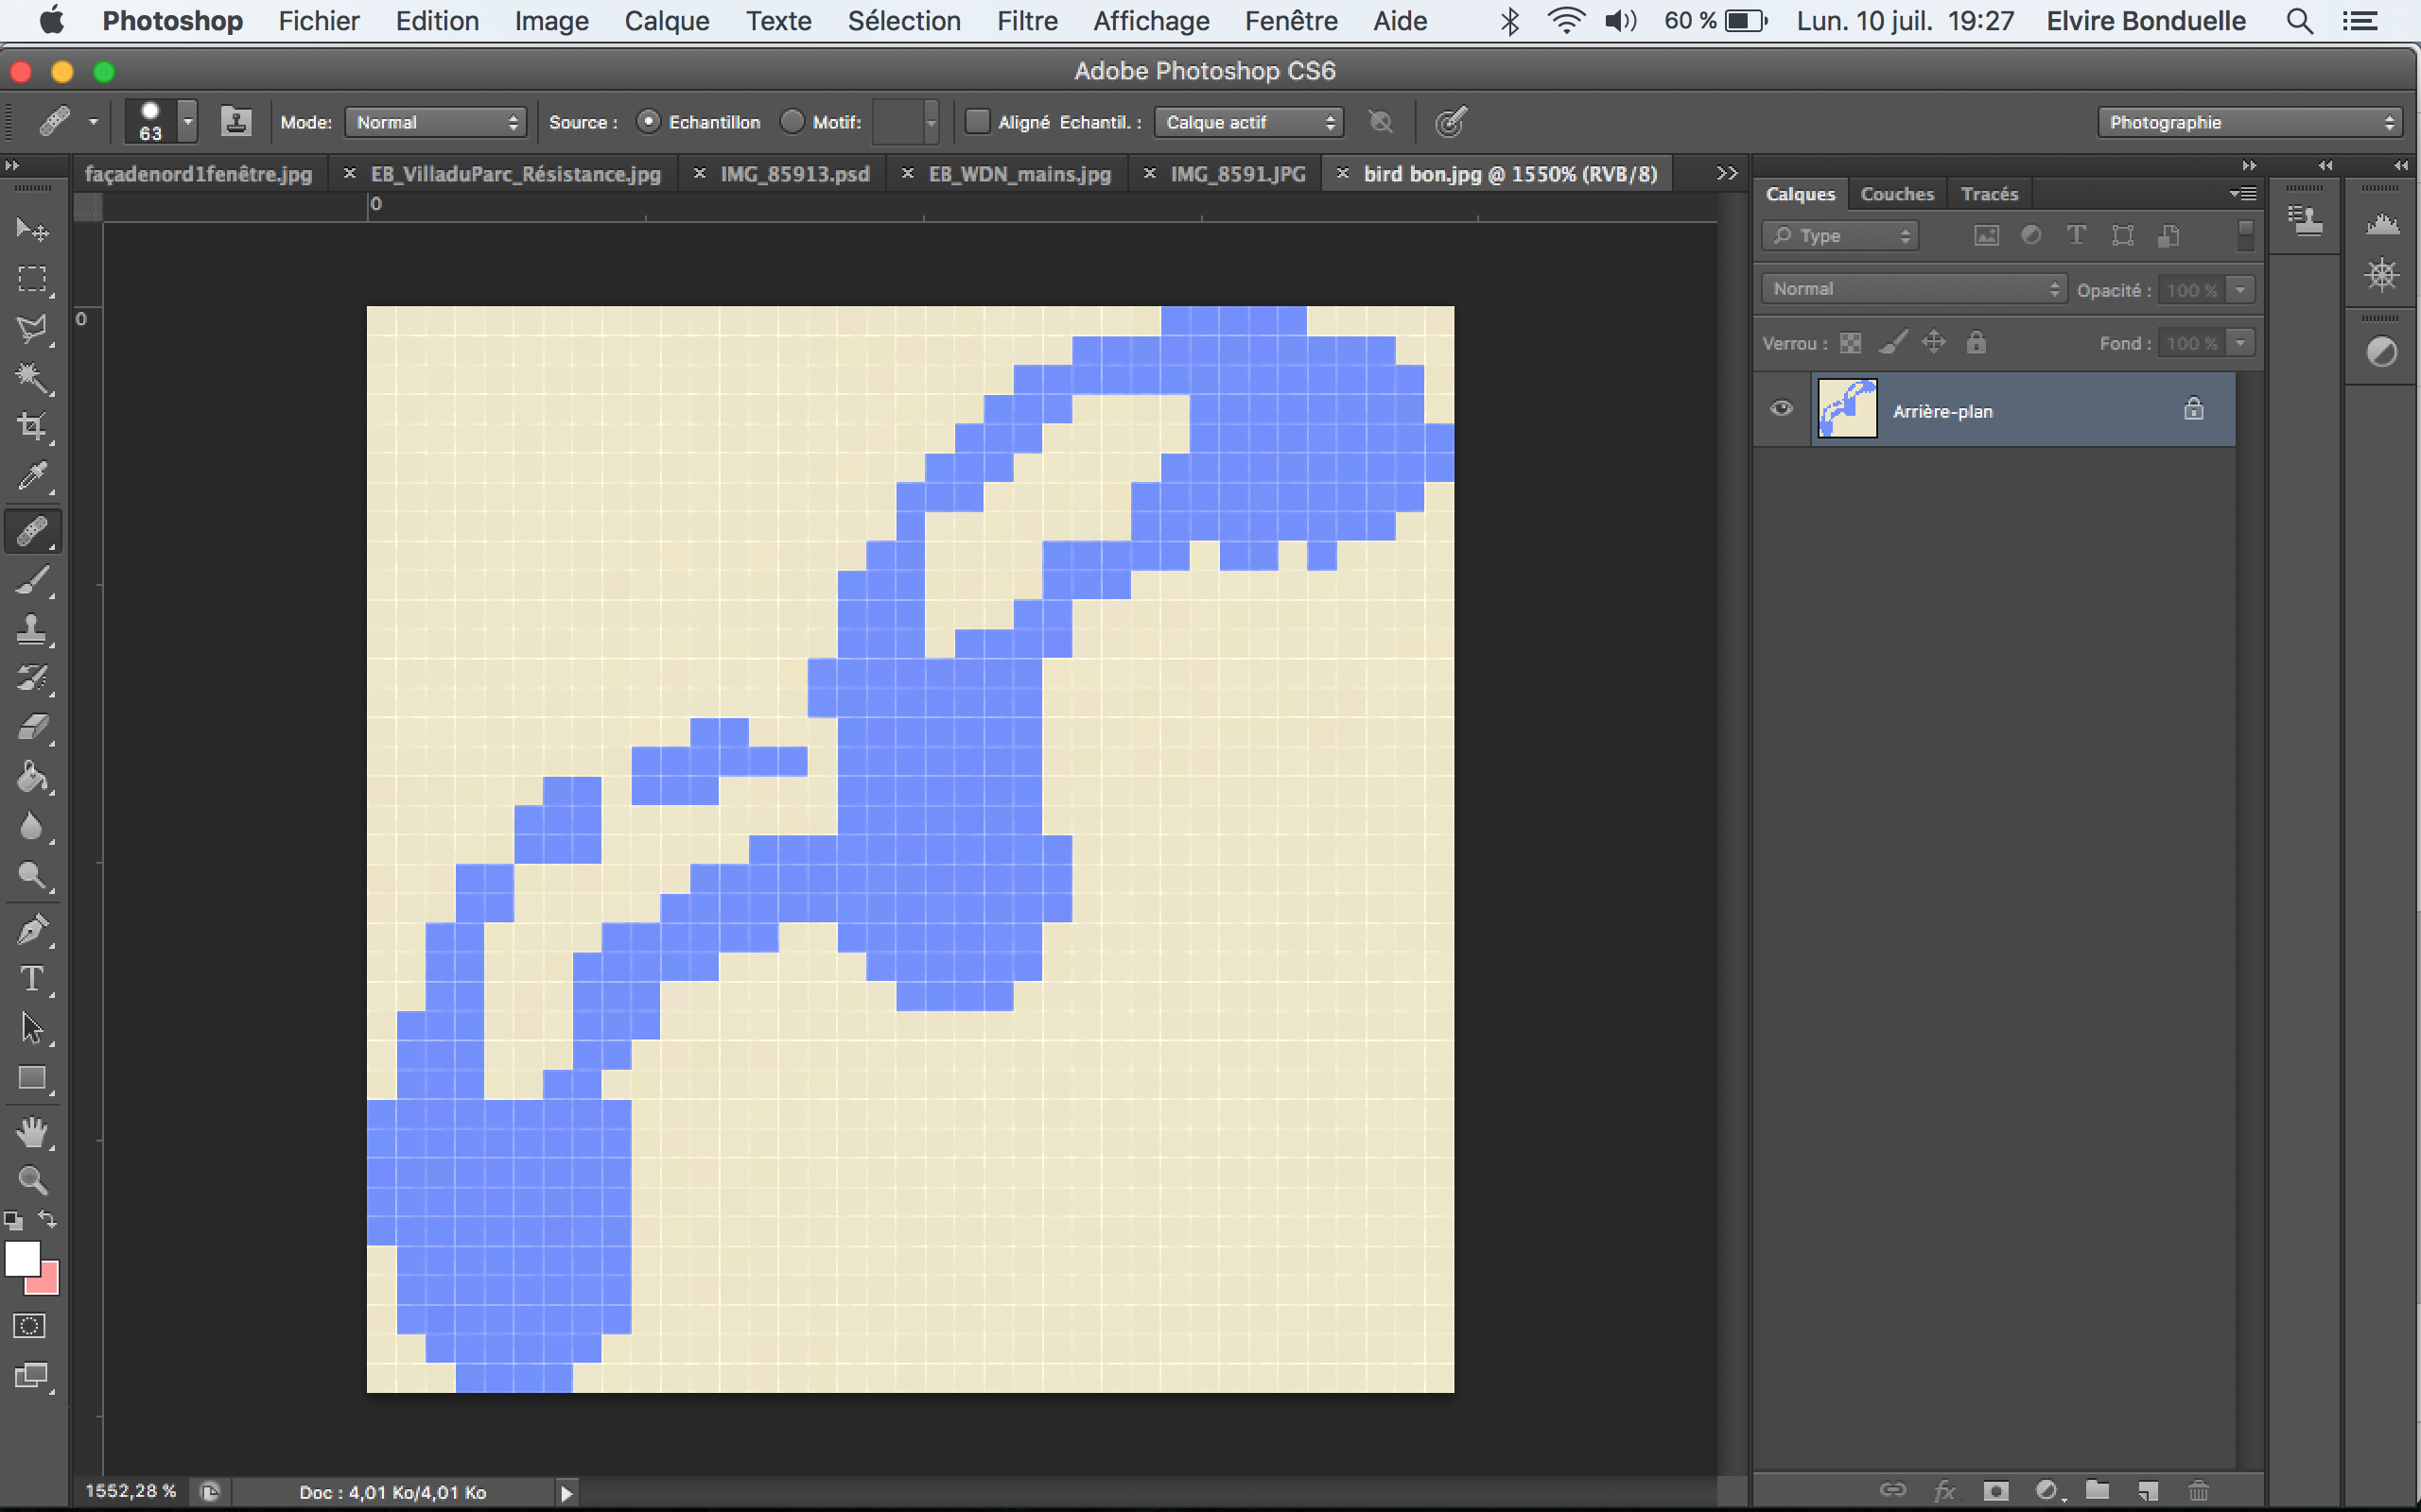Select the Dodge tool
The image size is (2421, 1512).
point(32,876)
